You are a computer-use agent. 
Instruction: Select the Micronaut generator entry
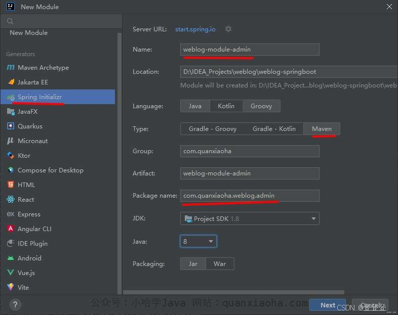[x=58, y=141]
